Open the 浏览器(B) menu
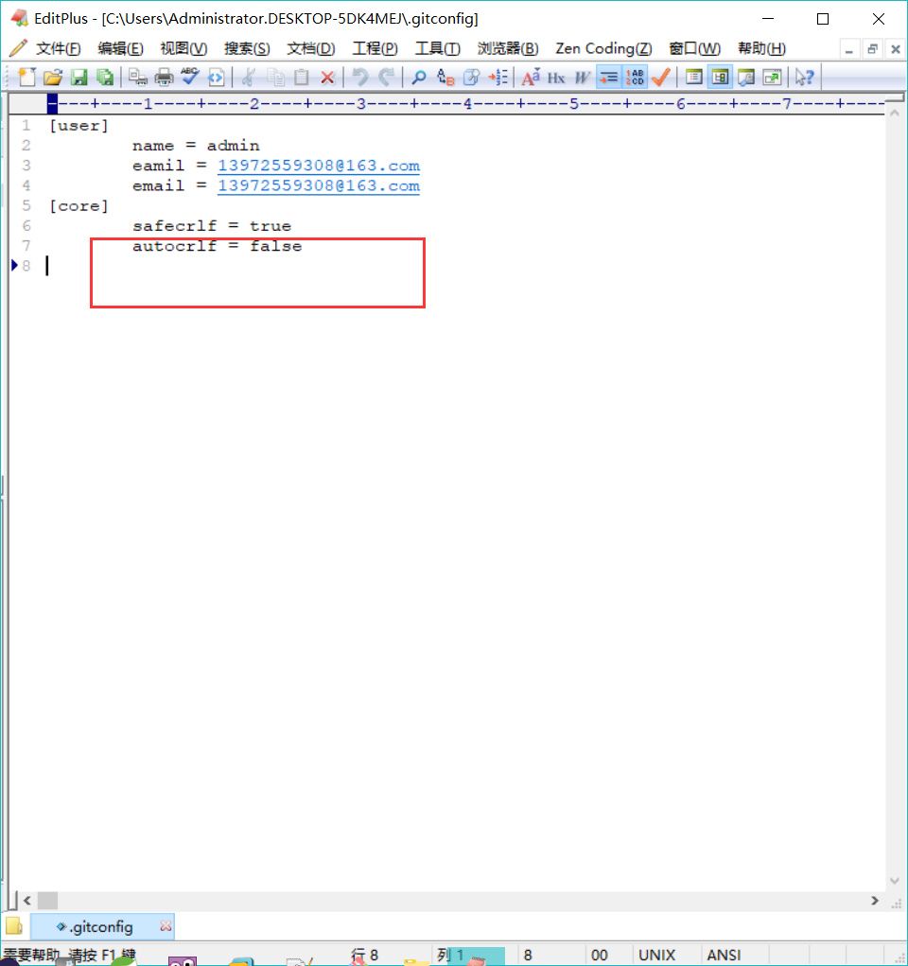This screenshot has width=908, height=966. [508, 48]
